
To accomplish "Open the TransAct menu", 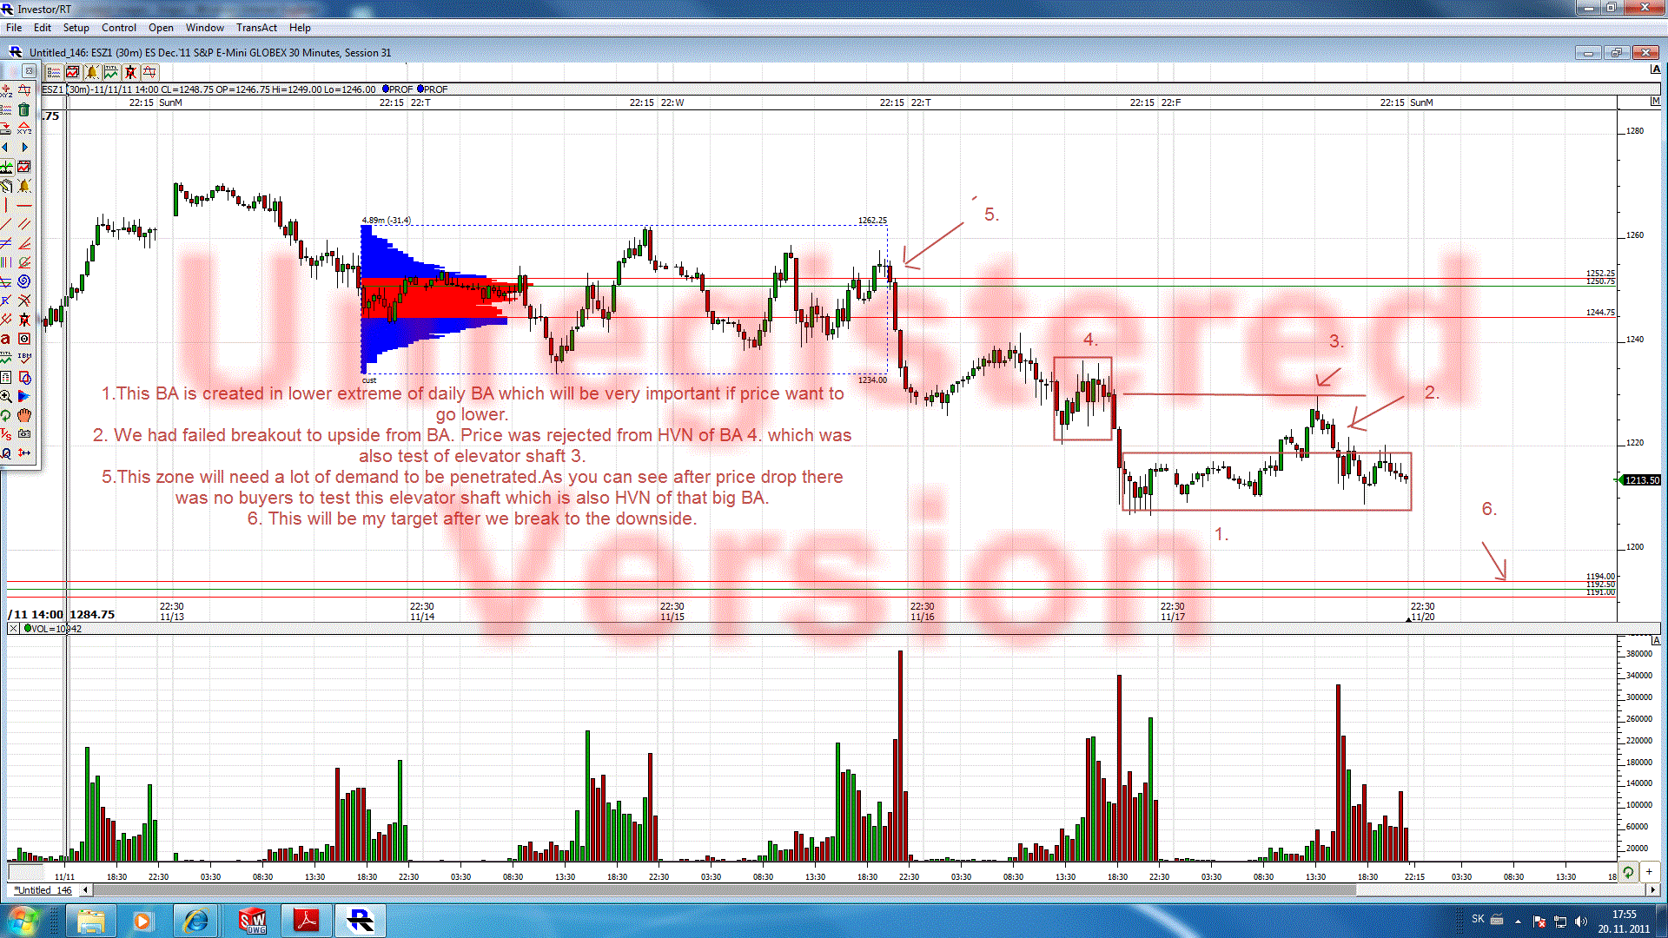I will point(256,28).
